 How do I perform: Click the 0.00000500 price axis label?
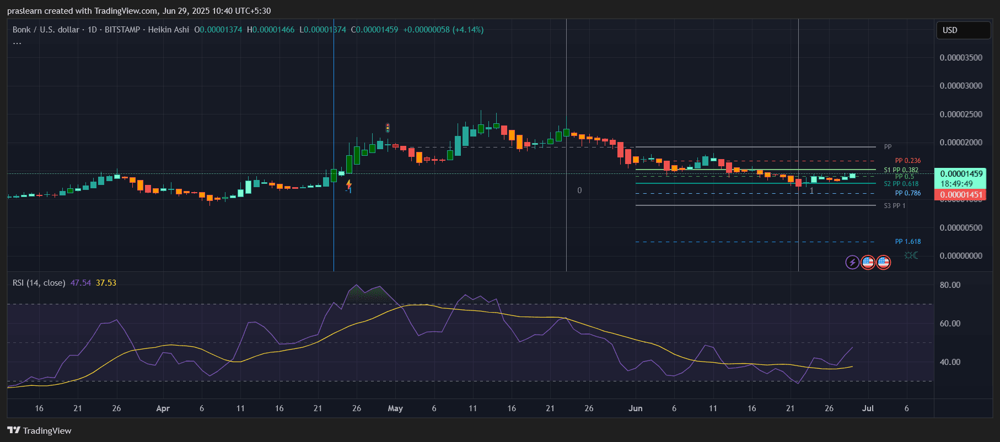pos(961,228)
